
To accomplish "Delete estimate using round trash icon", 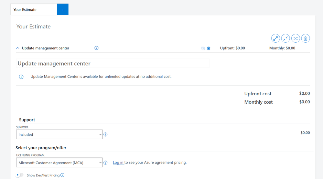I will pyautogui.click(x=306, y=38).
